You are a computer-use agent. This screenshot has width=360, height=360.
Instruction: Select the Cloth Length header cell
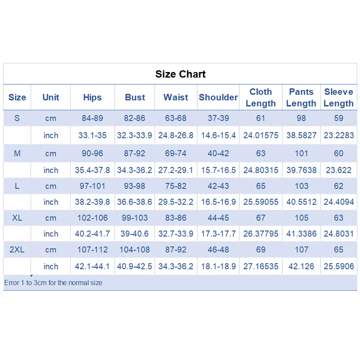261,97
